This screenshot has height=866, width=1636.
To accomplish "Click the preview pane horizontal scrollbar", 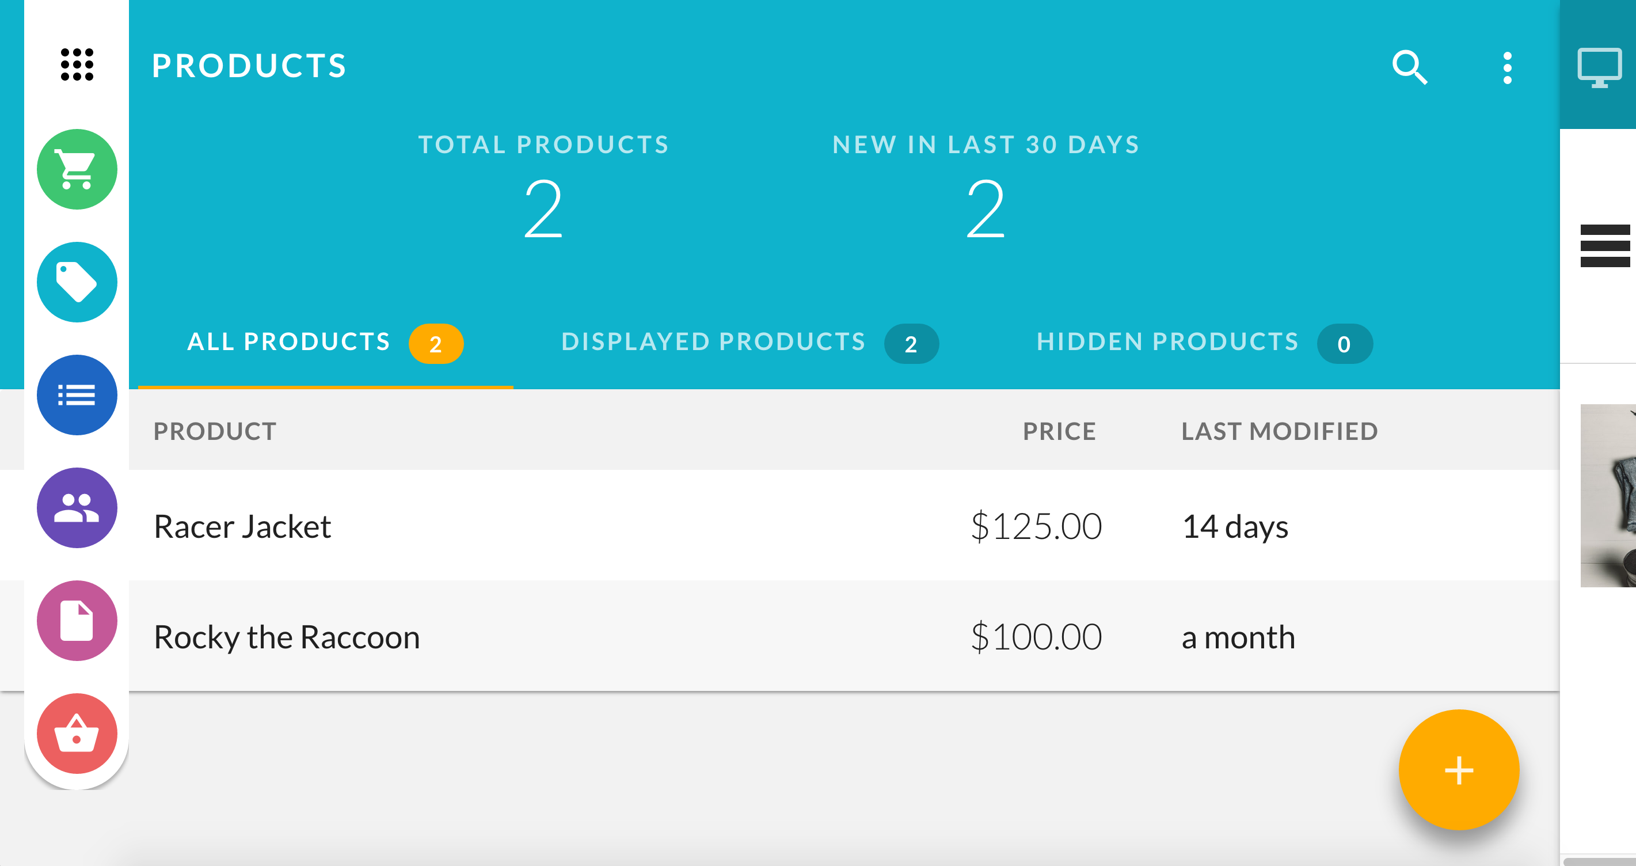I will pos(1599,861).
